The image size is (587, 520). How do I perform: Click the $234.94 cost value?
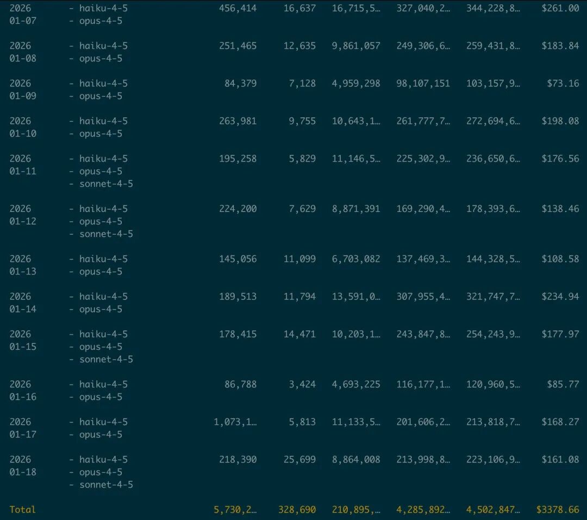(x=560, y=296)
